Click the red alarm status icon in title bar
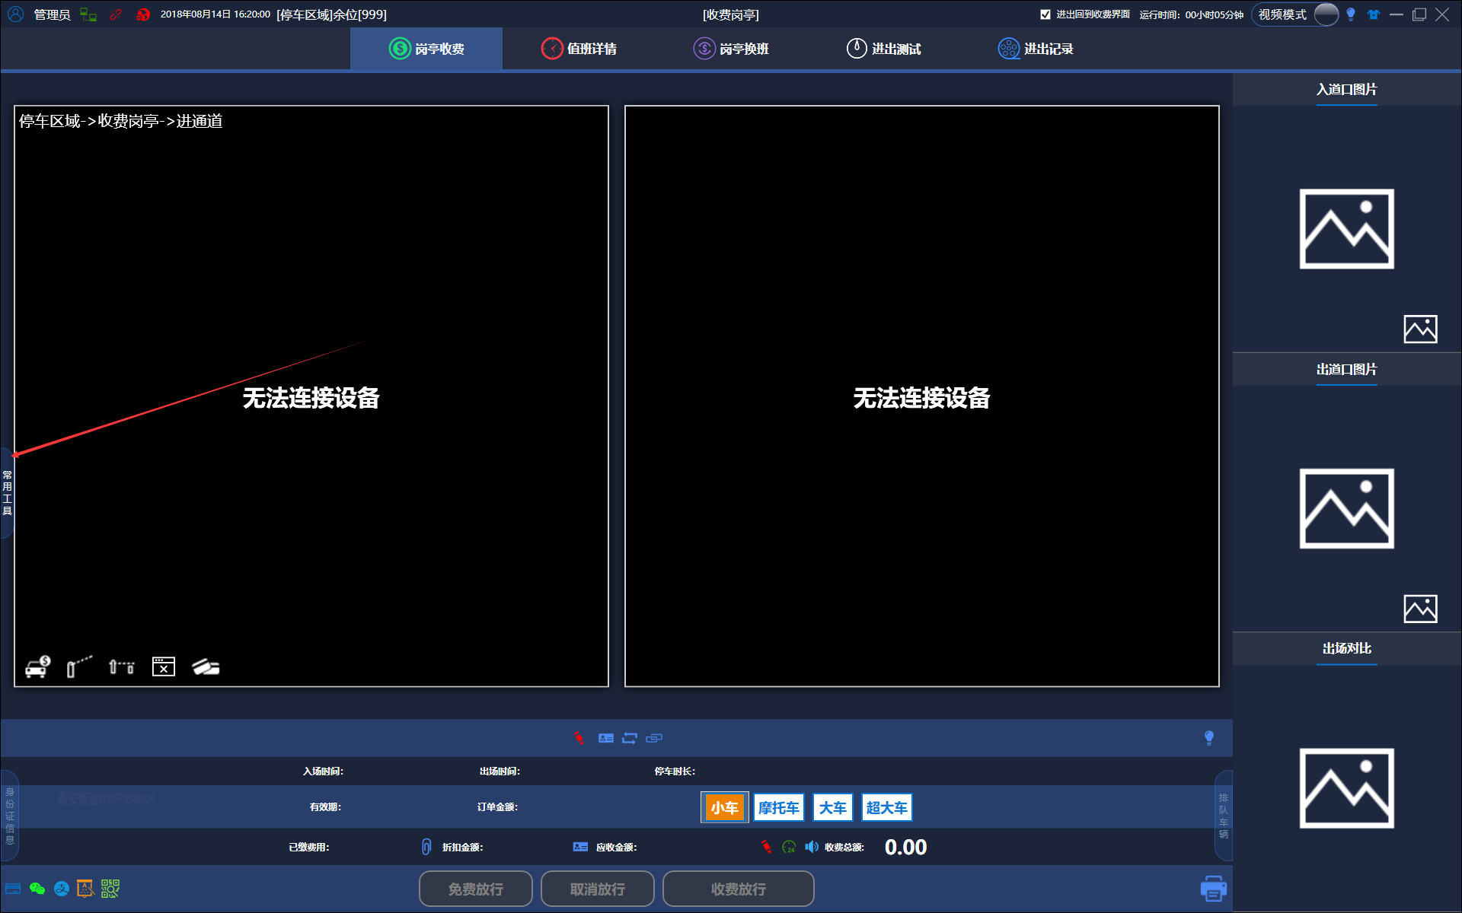1462x913 pixels. (143, 14)
